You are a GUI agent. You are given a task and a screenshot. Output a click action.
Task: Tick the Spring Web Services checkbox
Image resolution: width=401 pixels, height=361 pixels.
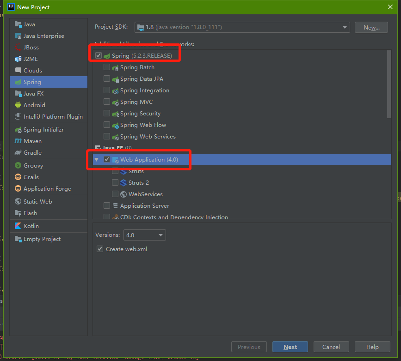point(107,136)
